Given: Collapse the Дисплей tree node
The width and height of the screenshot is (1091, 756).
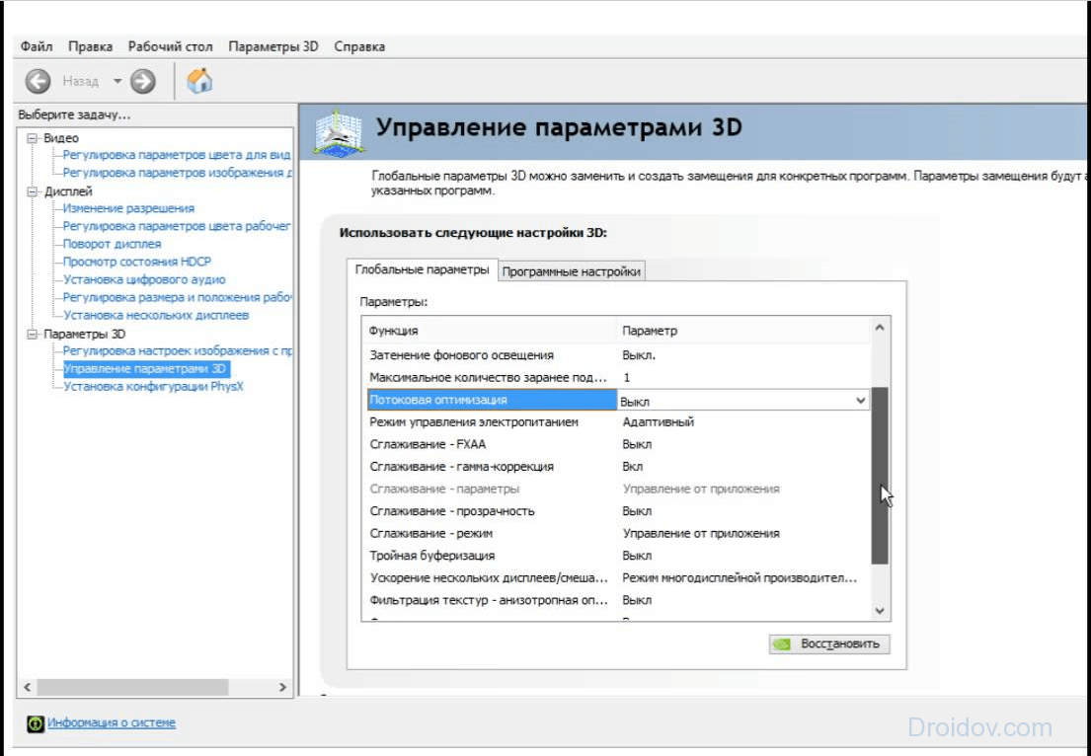Looking at the screenshot, I should 33,191.
